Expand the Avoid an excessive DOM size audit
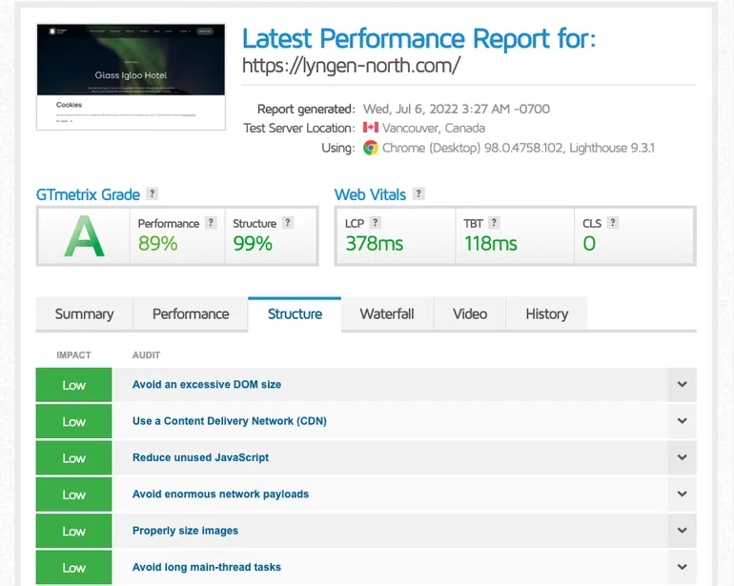 pos(682,385)
